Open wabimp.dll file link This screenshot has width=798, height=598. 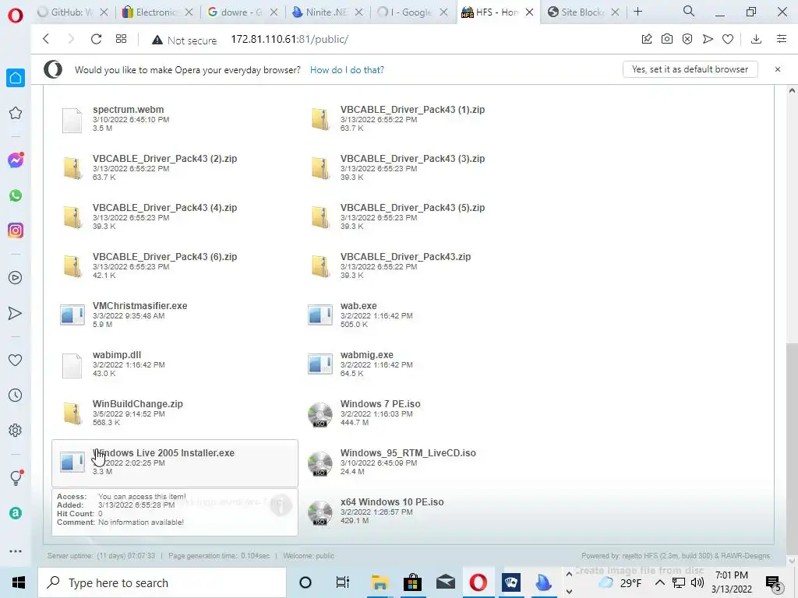pyautogui.click(x=117, y=355)
